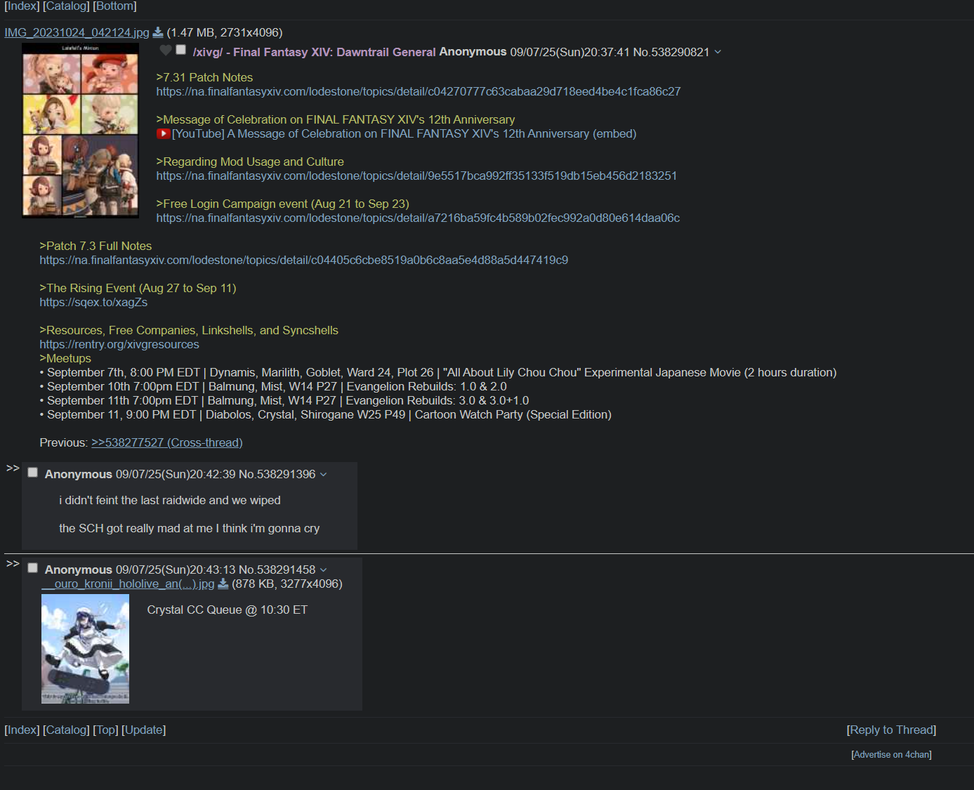Viewport: 974px width, 790px height.
Task: Go to Index from the top navigation
Action: [x=22, y=6]
